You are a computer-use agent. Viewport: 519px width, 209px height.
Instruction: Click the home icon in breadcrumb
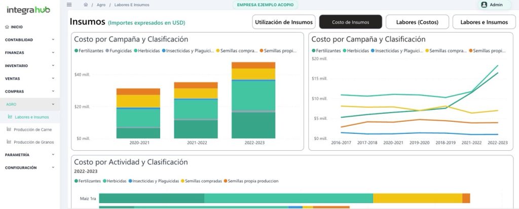[86, 5]
